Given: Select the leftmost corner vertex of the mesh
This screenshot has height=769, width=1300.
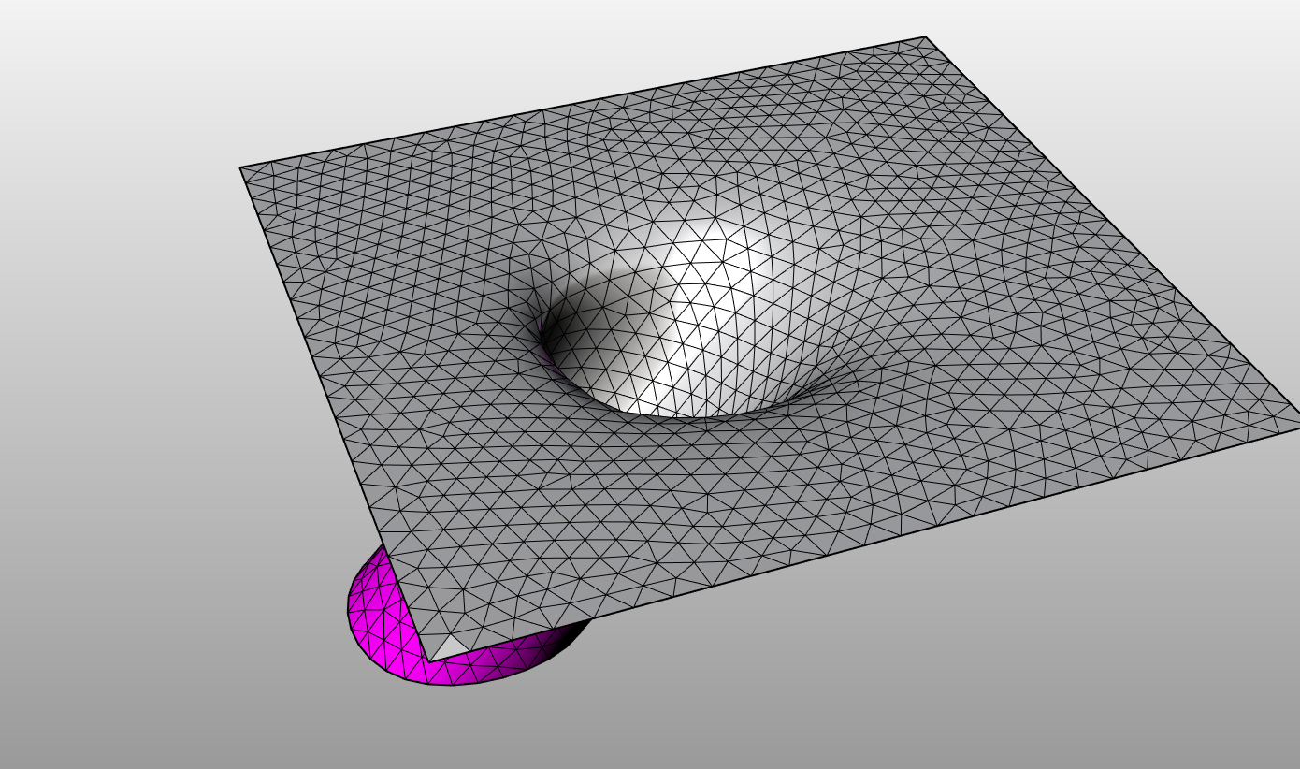Looking at the screenshot, I should pyautogui.click(x=240, y=167).
